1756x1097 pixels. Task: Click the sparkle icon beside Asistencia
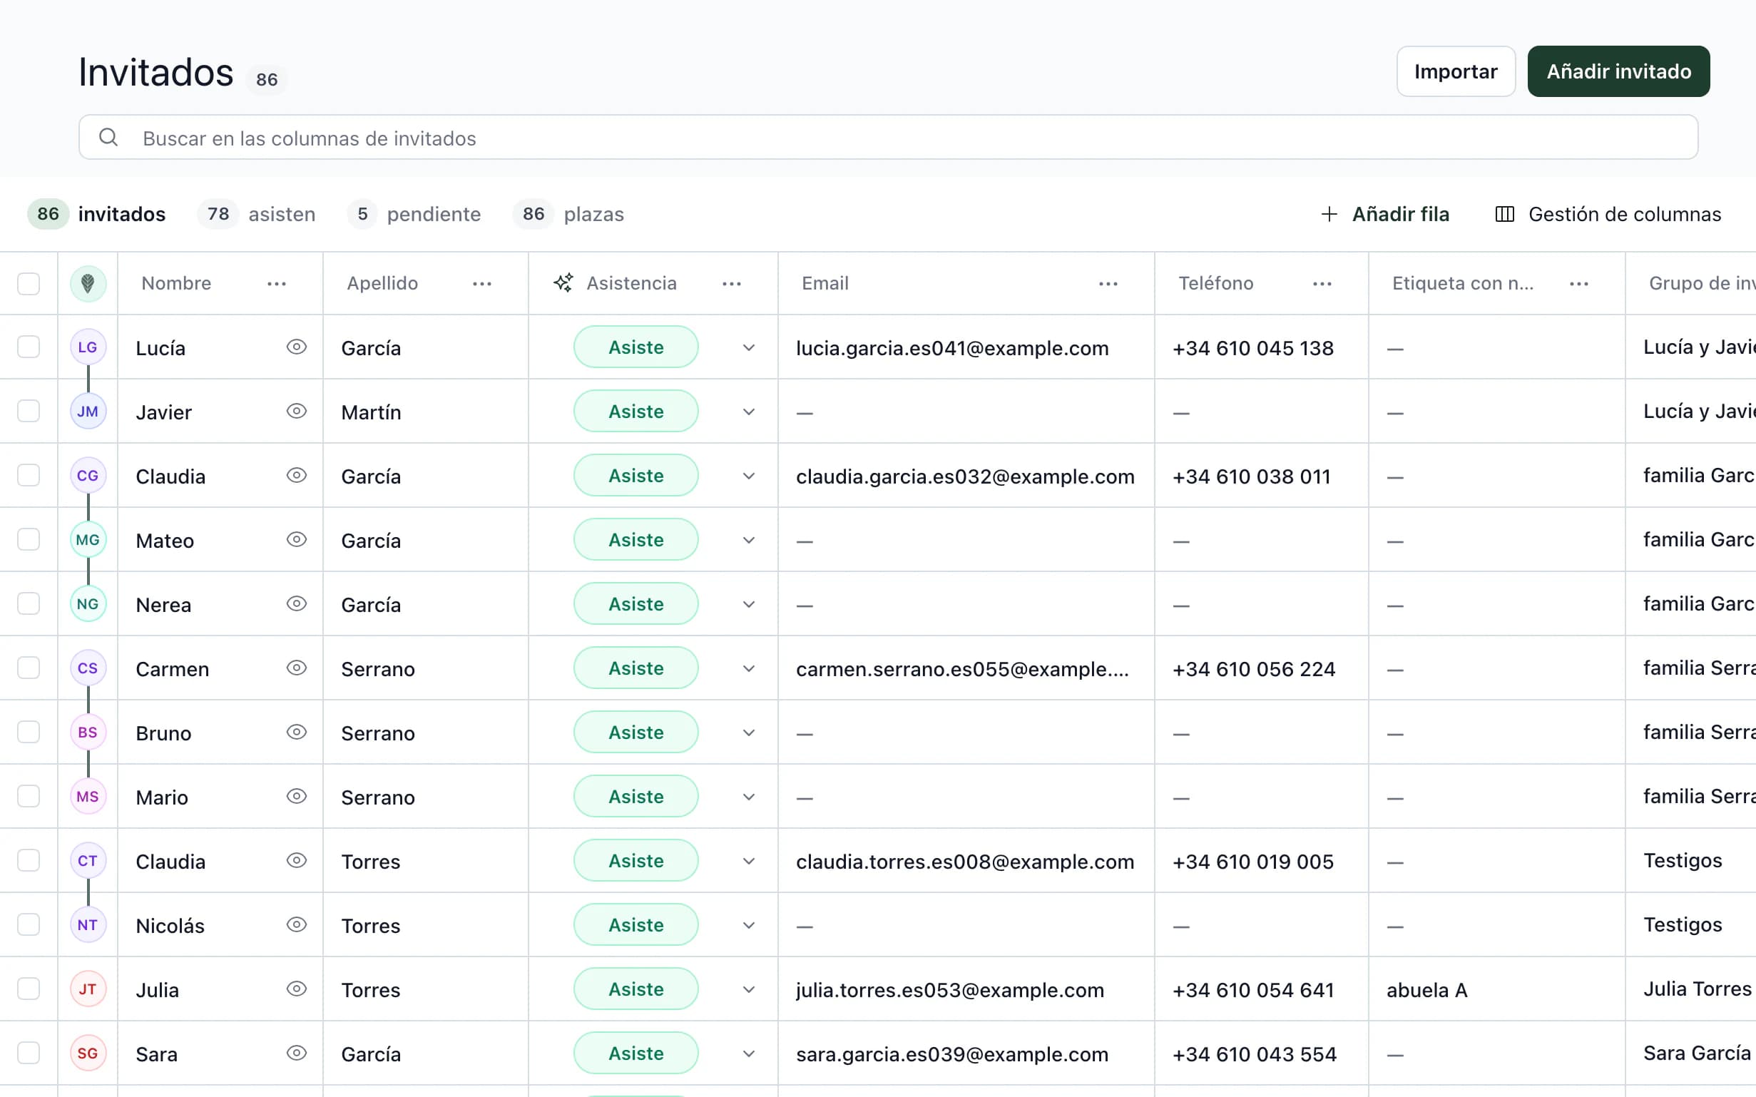(563, 283)
